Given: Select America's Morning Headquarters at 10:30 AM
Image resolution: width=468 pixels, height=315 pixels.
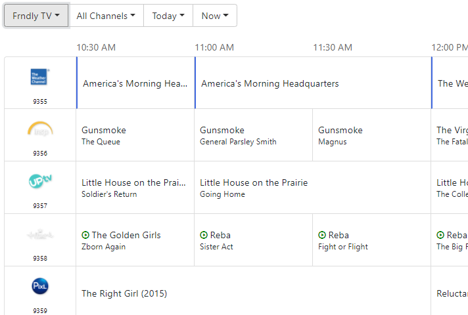Looking at the screenshot, I should (135, 83).
